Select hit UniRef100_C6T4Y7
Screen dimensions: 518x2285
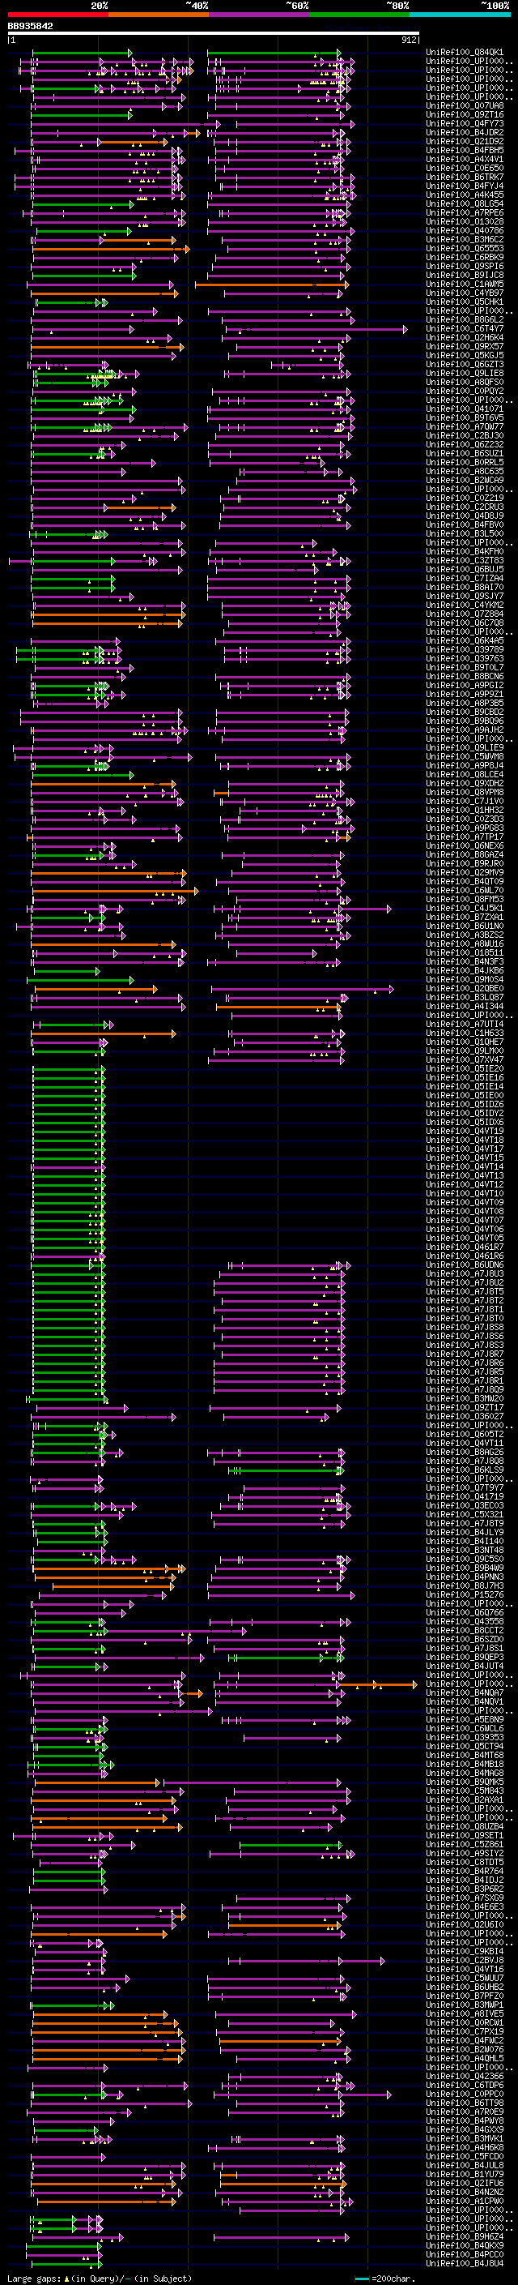point(465,328)
